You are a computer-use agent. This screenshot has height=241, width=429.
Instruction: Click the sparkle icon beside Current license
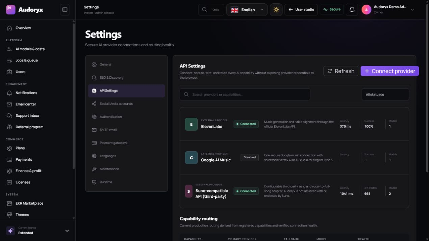(x=10, y=231)
